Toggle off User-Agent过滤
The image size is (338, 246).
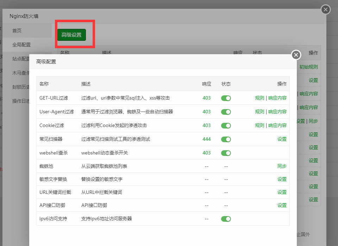tap(226, 112)
